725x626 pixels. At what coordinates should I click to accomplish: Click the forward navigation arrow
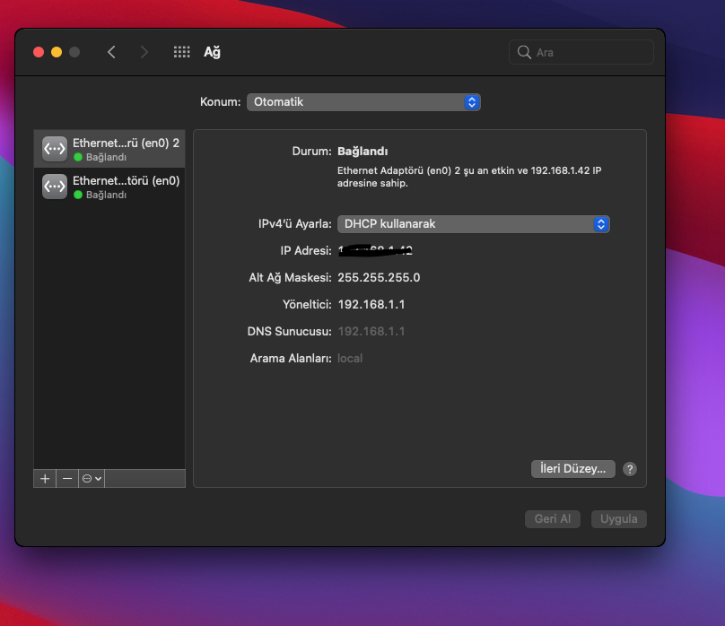pos(144,52)
